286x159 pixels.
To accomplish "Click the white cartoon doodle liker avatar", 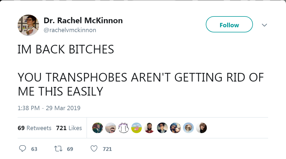I will [124, 128].
